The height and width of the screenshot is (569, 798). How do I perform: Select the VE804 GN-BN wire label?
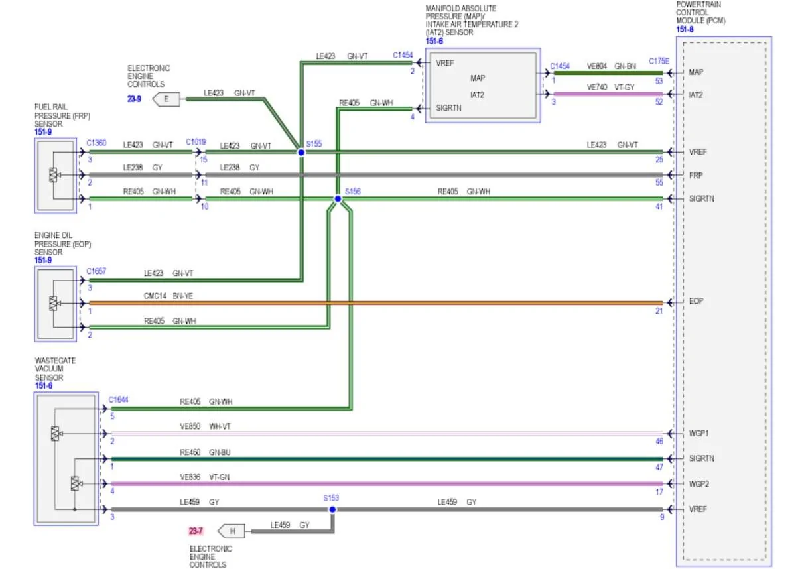[x=611, y=66]
